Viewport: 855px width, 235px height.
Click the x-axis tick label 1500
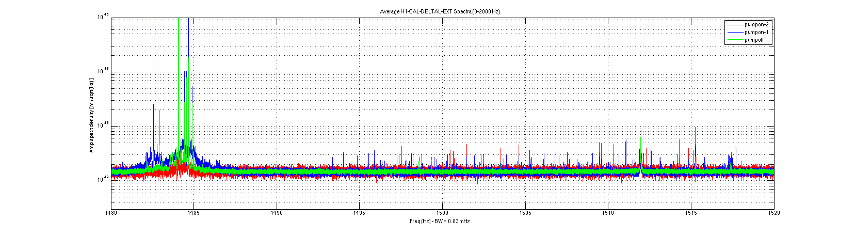pos(442,212)
